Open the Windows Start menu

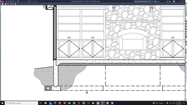pos(2,103)
